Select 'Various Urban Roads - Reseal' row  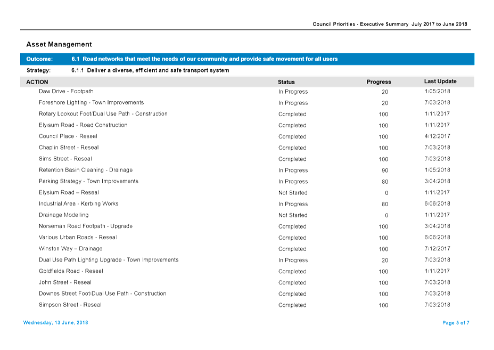(x=248, y=238)
